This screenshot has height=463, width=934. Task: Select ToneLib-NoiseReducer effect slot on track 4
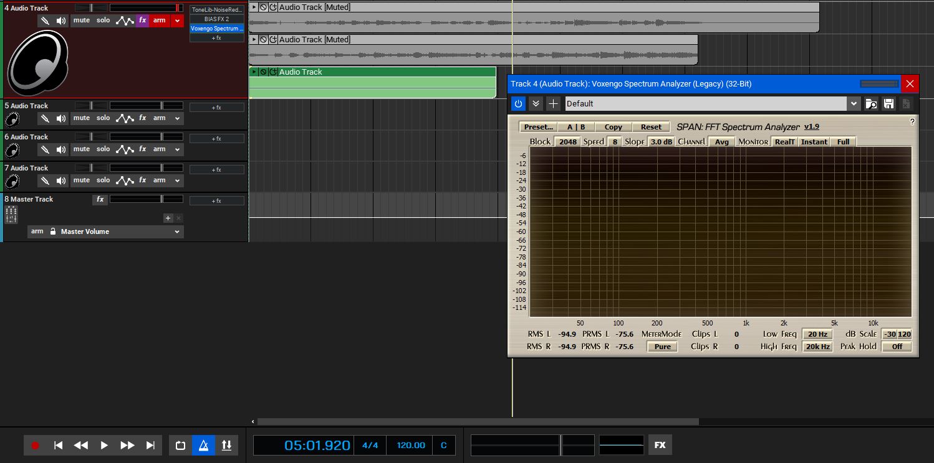[217, 10]
